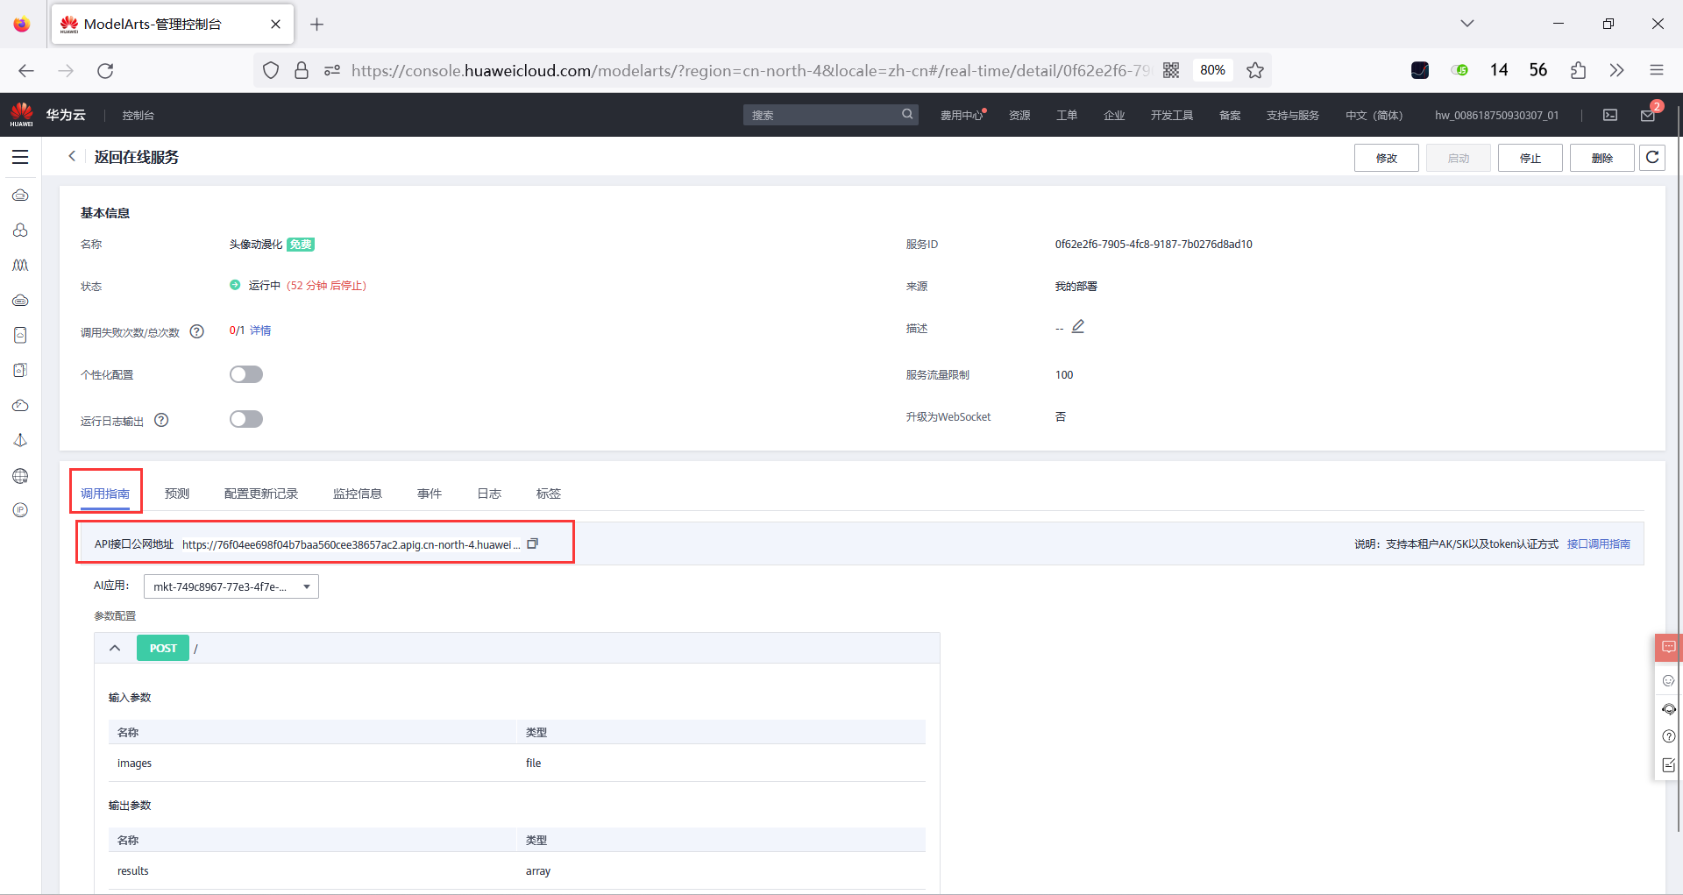Image resolution: width=1683 pixels, height=895 pixels.
Task: Click the POST method badge
Action: (x=163, y=648)
